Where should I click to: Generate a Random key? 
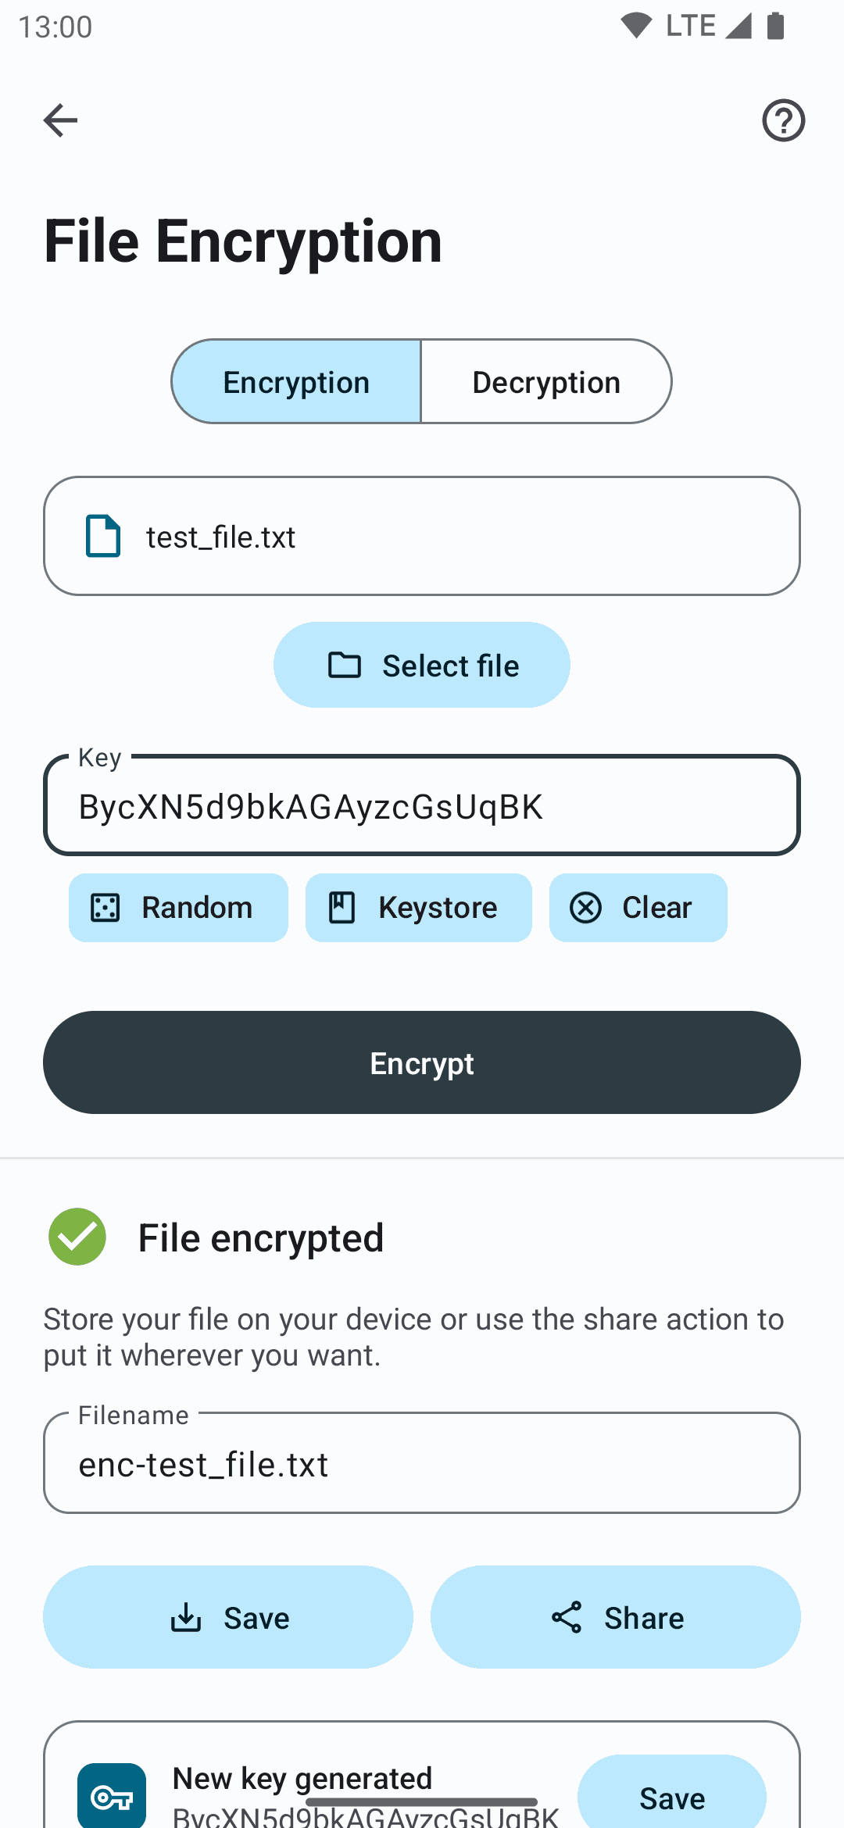pyautogui.click(x=178, y=908)
